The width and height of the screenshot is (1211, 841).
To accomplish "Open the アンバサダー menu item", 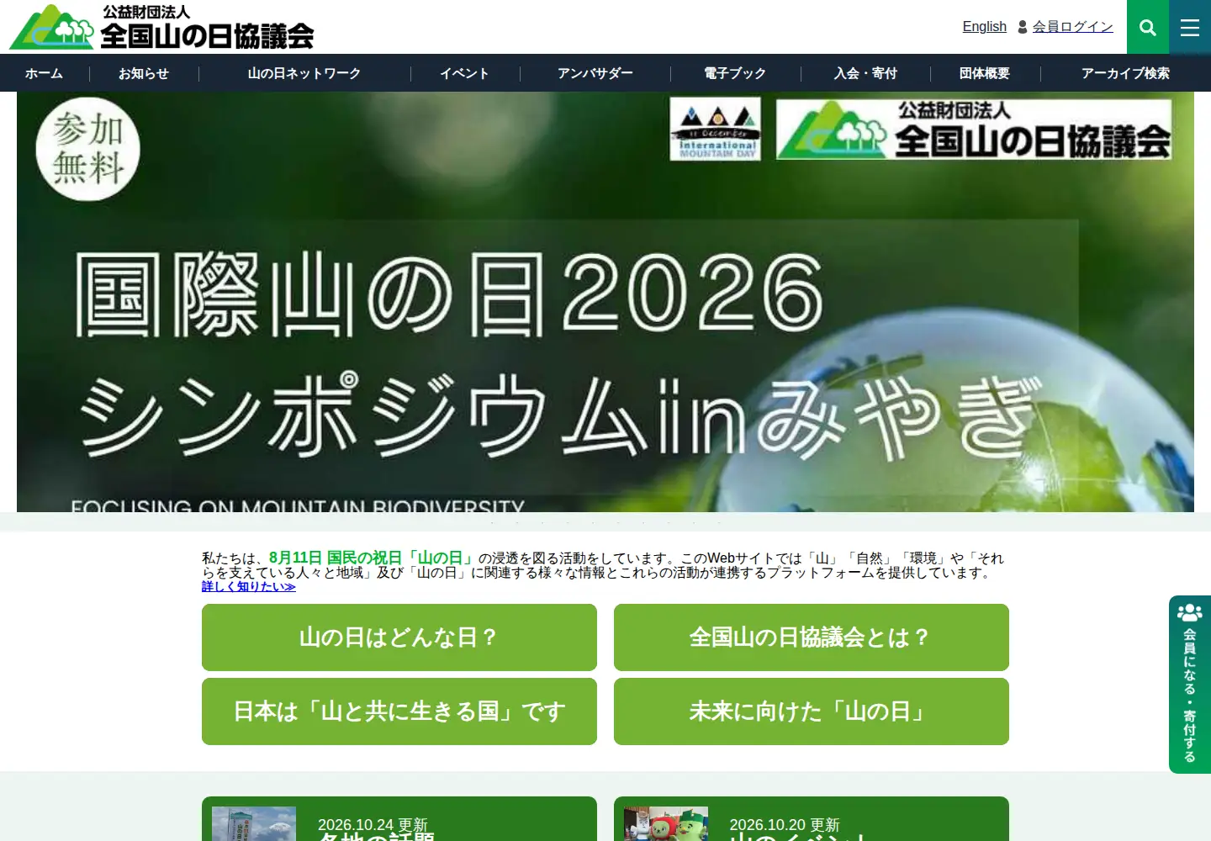I will [x=595, y=73].
